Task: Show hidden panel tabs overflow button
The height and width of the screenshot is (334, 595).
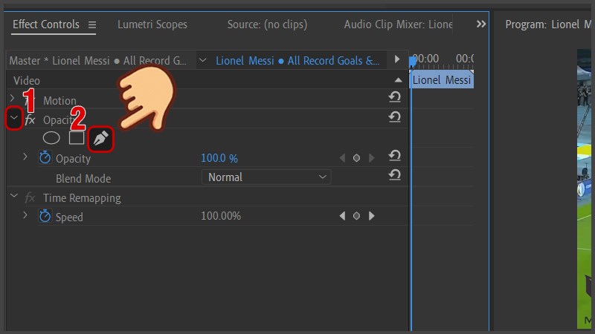Action: pos(481,24)
